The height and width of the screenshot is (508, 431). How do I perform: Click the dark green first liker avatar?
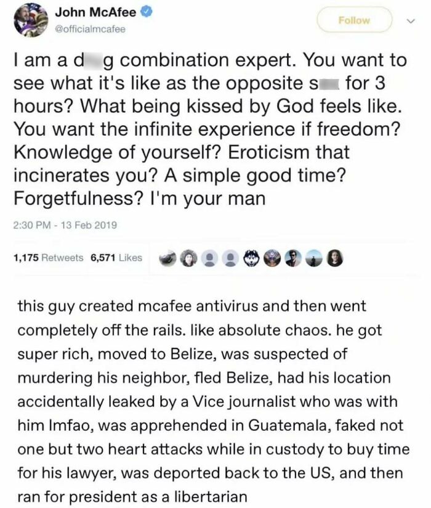[x=167, y=258]
